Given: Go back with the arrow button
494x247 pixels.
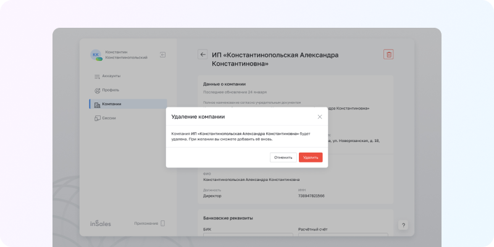Looking at the screenshot, I should (203, 54).
